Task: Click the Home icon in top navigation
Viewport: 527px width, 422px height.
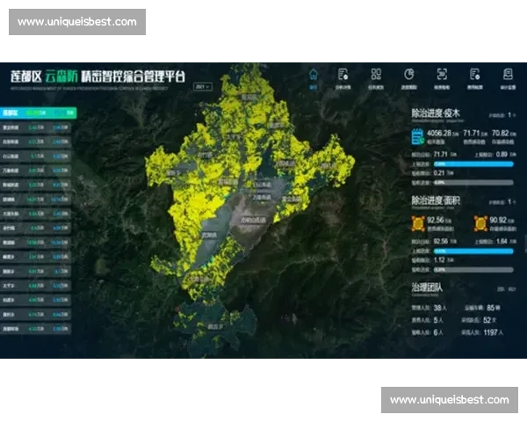Action: tap(314, 76)
